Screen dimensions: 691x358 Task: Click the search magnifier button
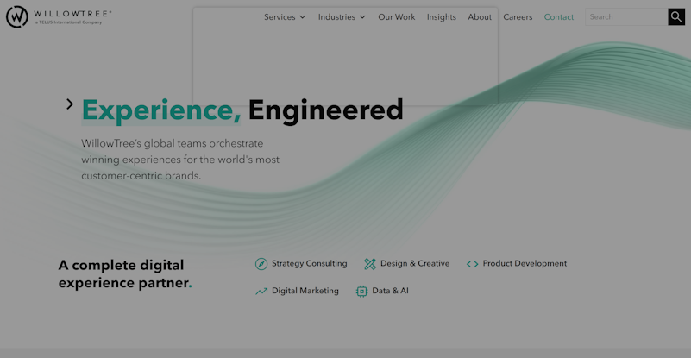coord(676,16)
